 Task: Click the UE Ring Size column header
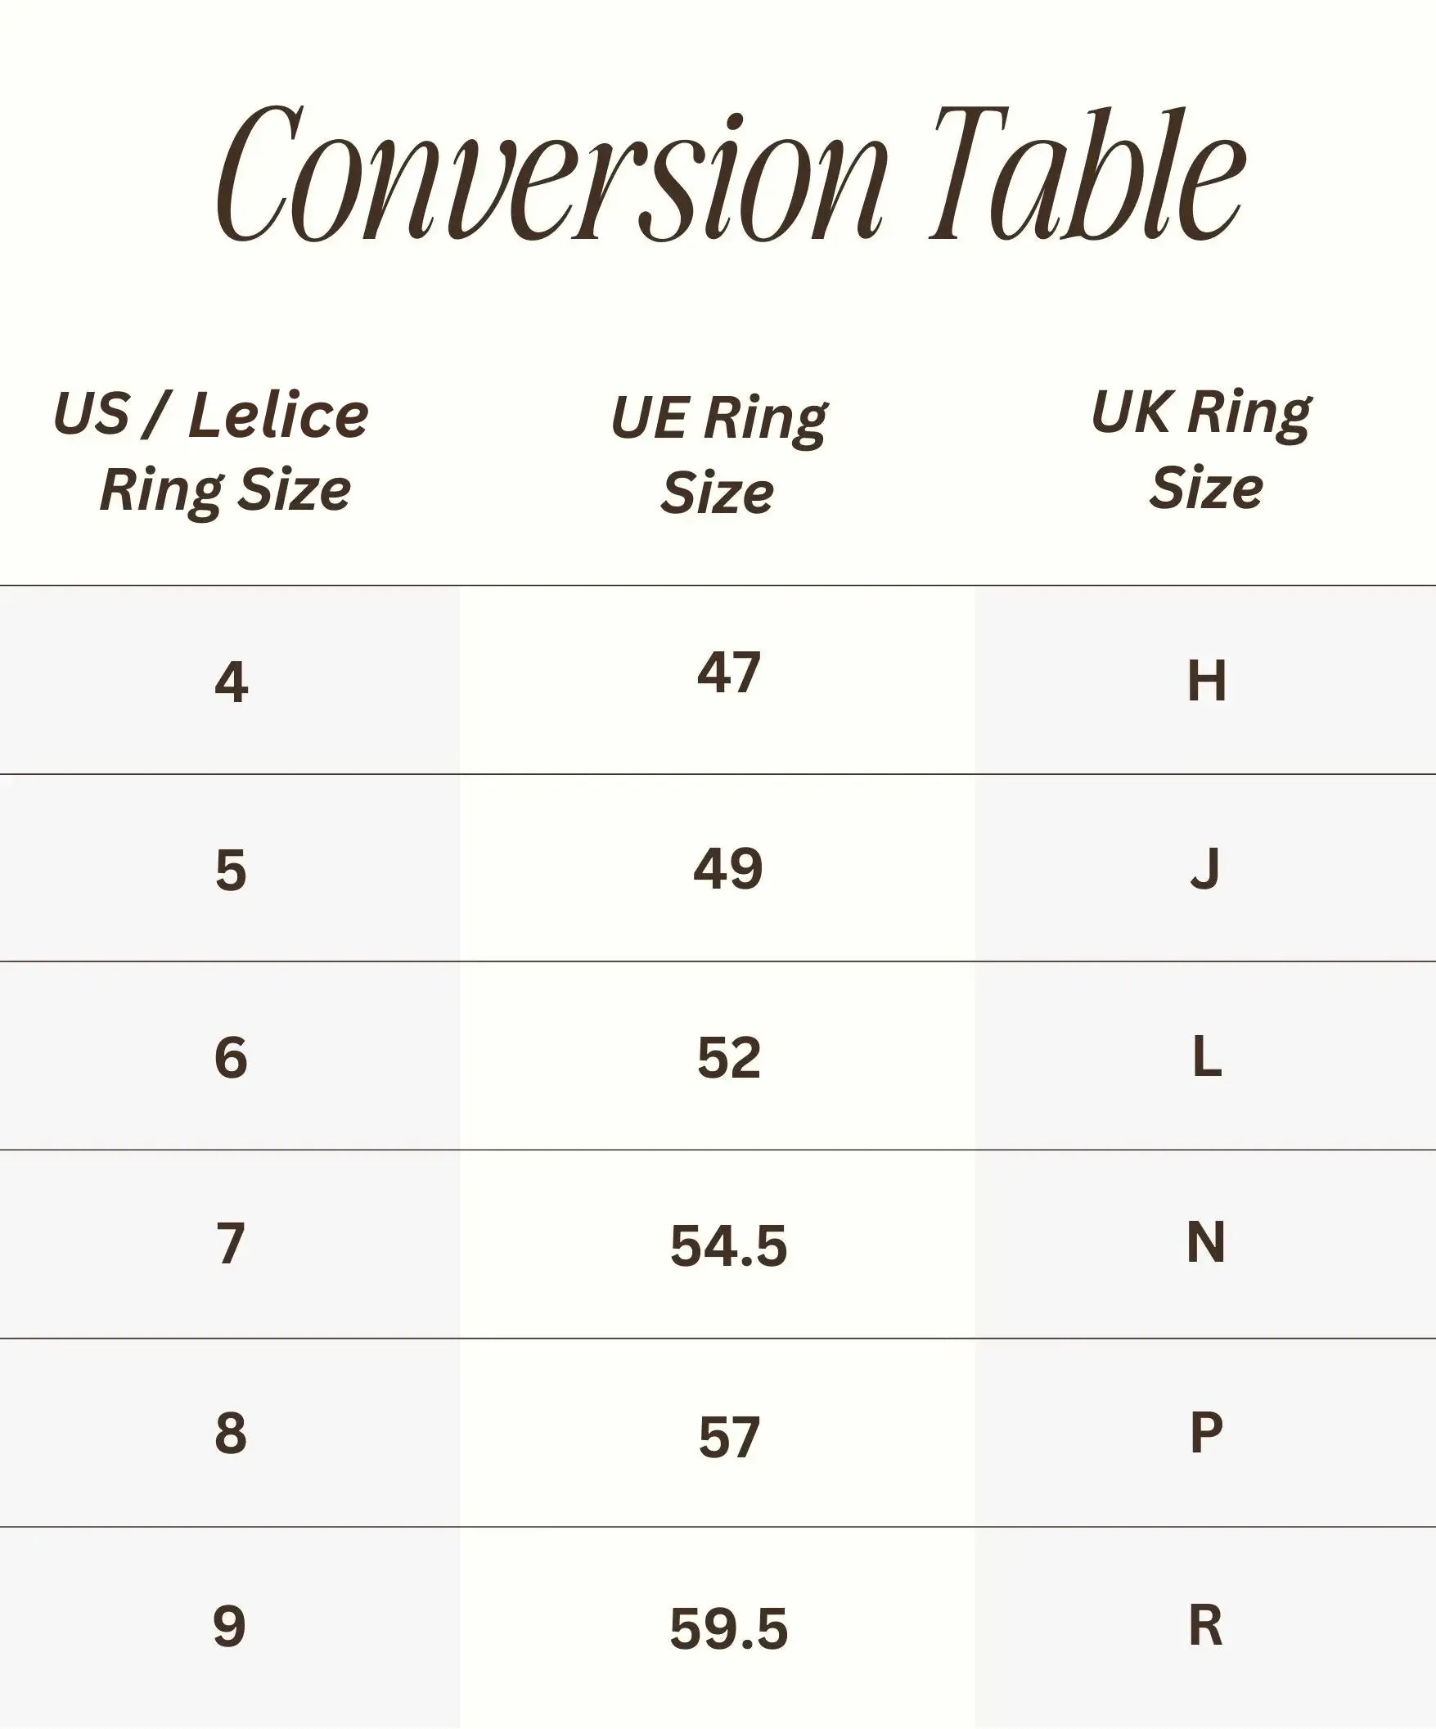point(719,455)
